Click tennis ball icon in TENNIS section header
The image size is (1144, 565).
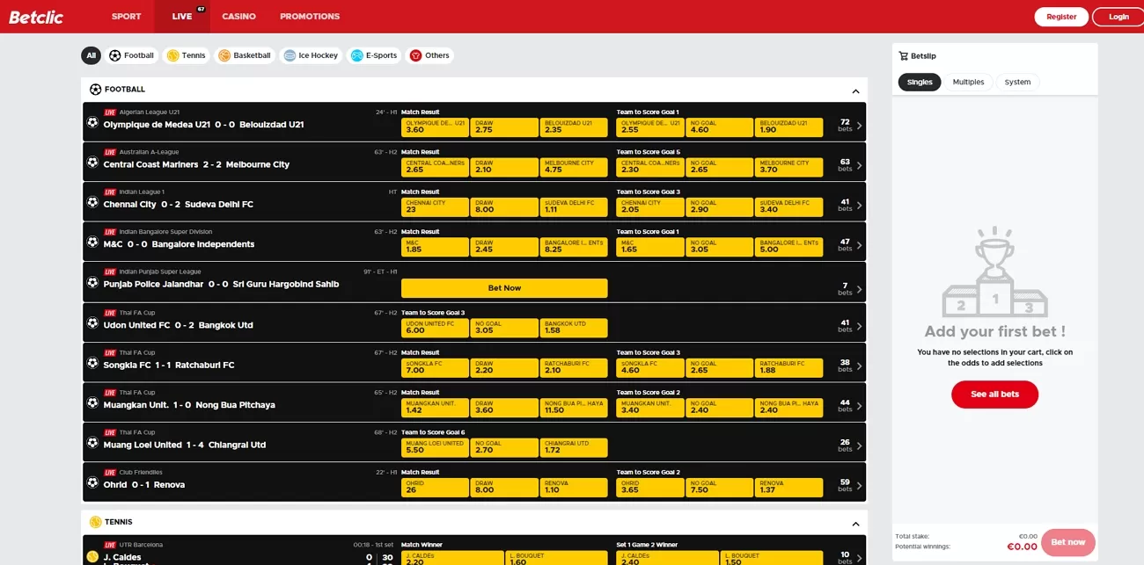click(95, 522)
